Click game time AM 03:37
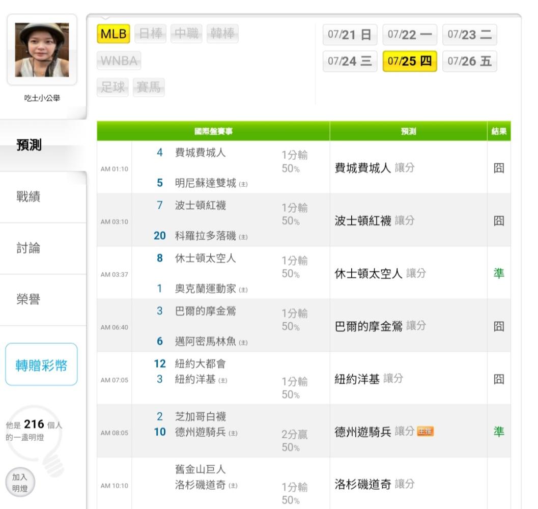The width and height of the screenshot is (538, 509). point(114,274)
